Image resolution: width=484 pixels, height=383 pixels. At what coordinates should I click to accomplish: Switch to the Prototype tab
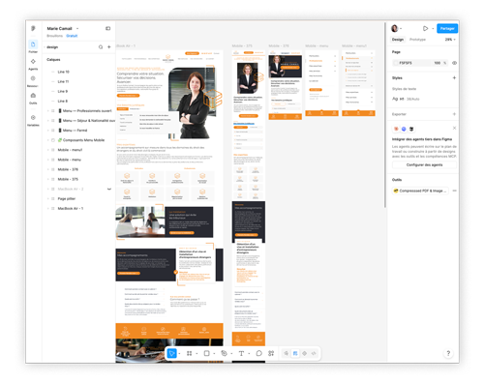click(417, 40)
